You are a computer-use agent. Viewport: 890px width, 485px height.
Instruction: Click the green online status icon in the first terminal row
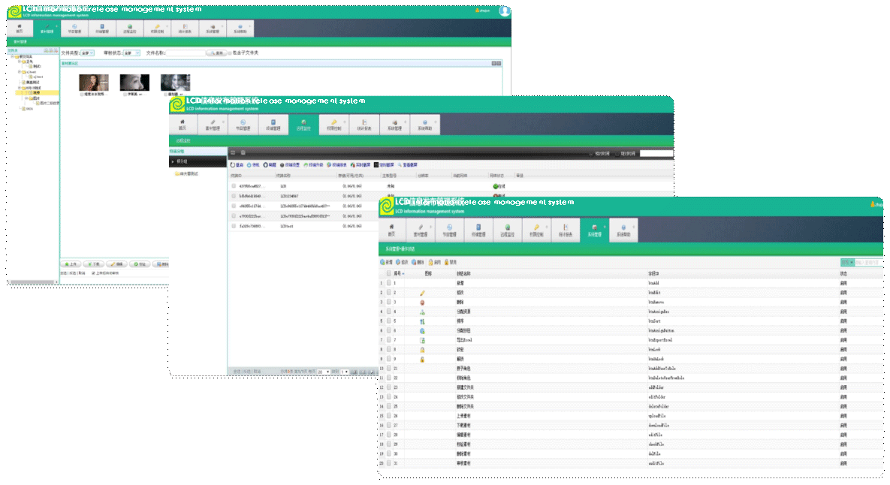pos(496,185)
